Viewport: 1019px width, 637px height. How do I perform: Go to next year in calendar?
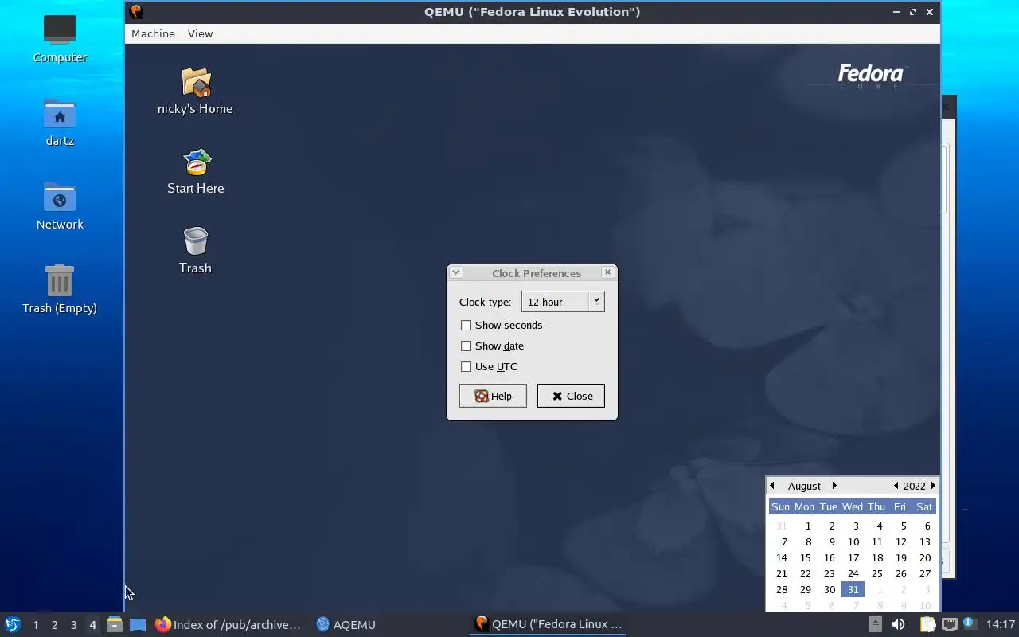click(933, 486)
